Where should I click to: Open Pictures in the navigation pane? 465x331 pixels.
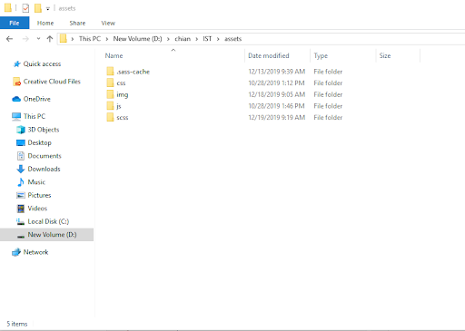point(39,195)
